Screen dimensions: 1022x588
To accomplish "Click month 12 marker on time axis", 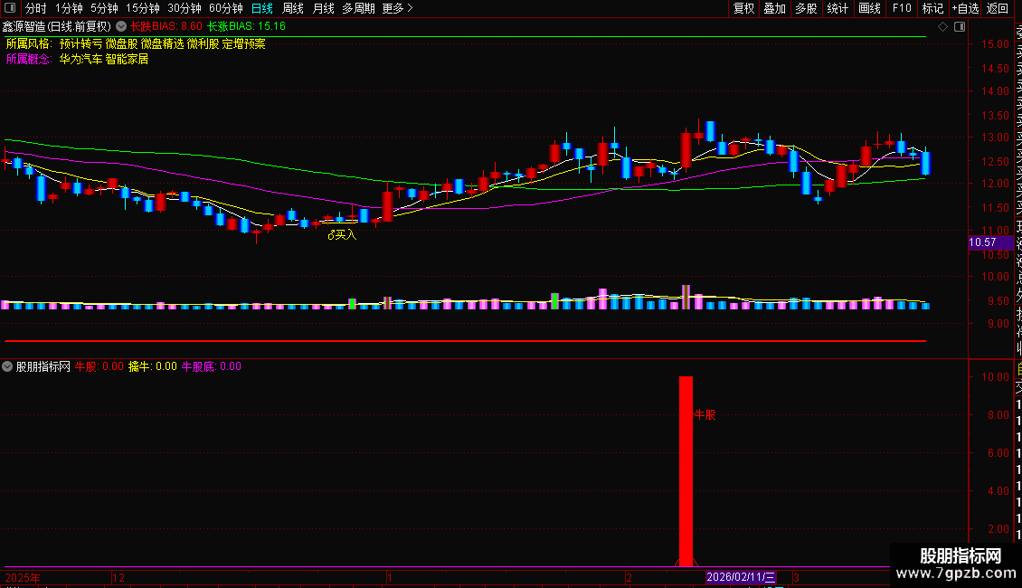I will coord(118,578).
